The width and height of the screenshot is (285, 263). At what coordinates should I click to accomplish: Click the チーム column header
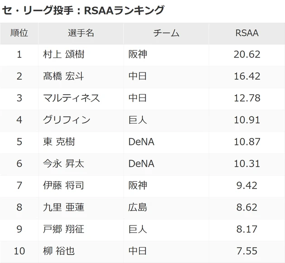(166, 33)
